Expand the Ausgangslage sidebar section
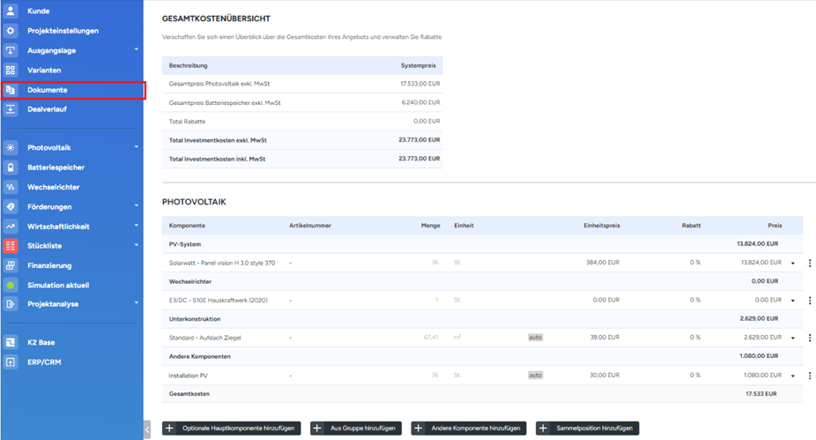 137,50
